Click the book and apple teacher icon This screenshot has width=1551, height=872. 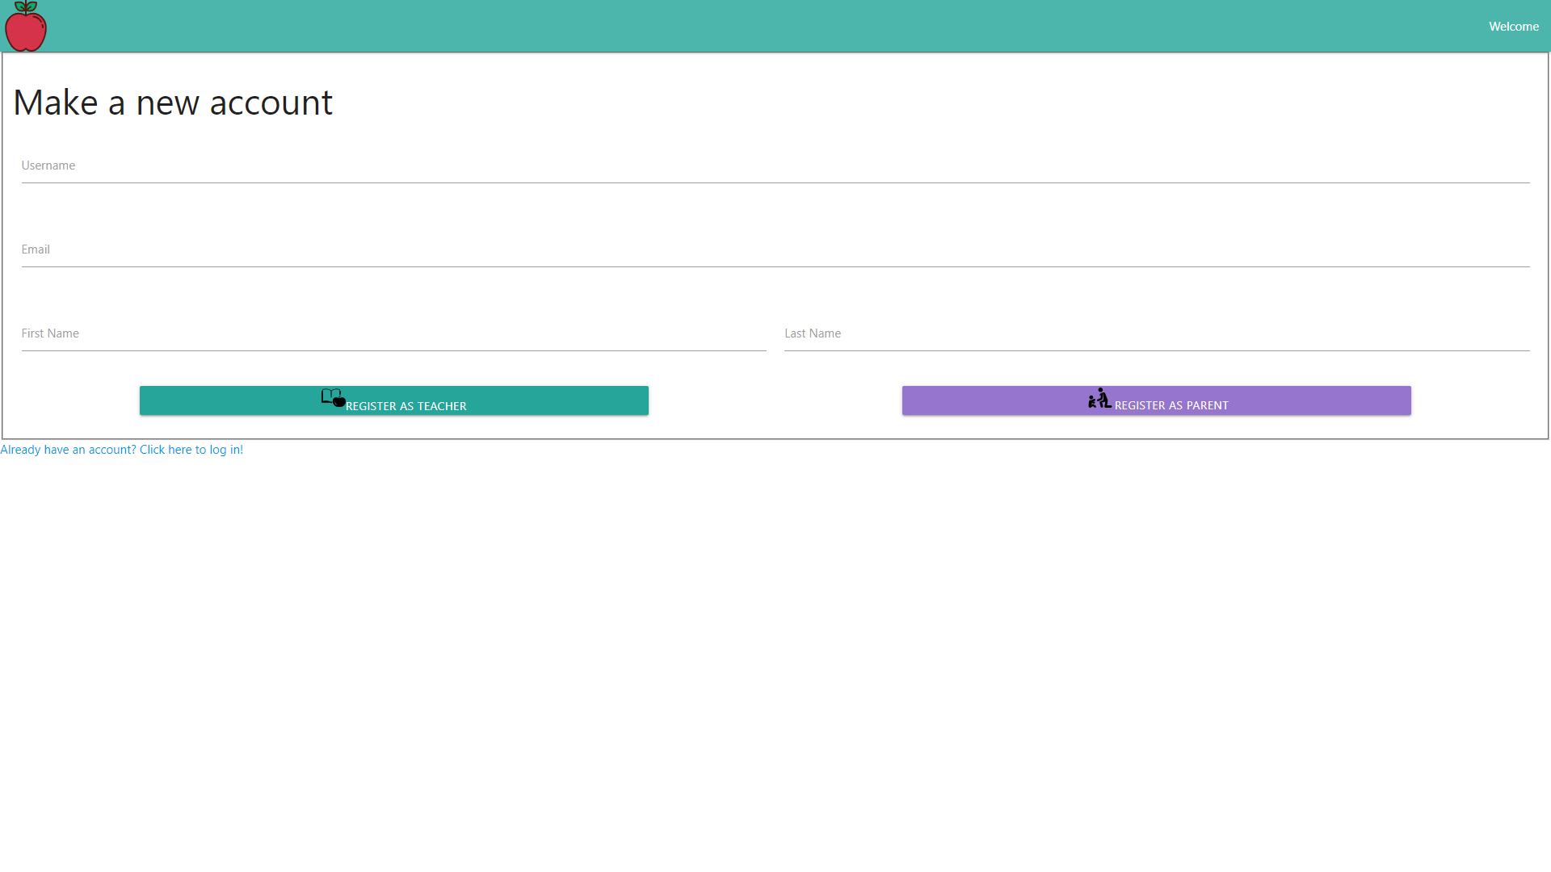(x=333, y=398)
